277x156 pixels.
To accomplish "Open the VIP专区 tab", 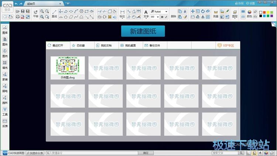I will 228,45.
